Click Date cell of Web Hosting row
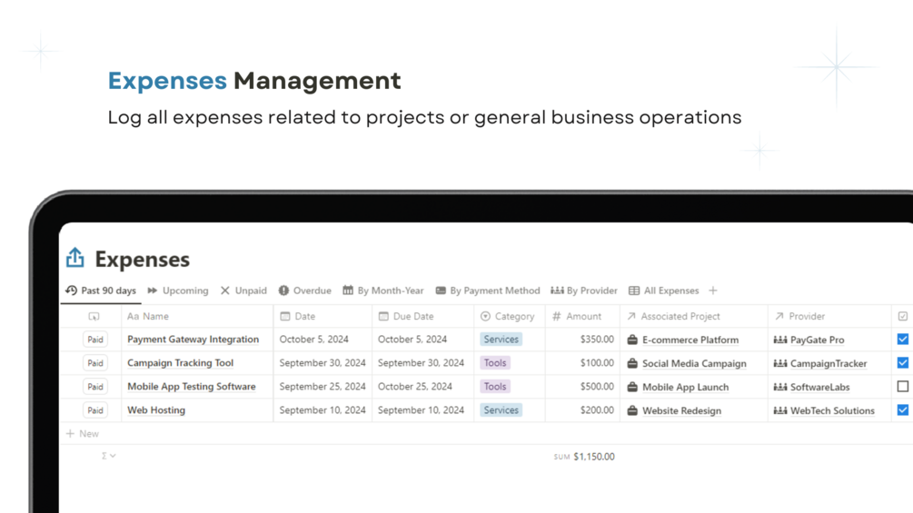This screenshot has width=913, height=513. tap(322, 410)
